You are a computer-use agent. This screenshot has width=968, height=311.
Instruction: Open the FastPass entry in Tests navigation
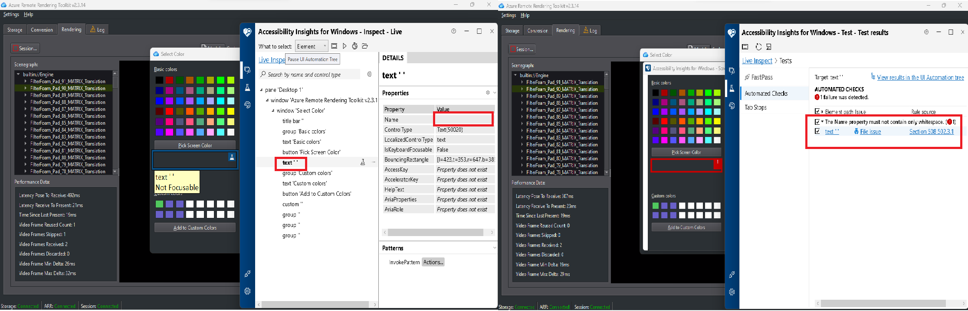tap(759, 77)
